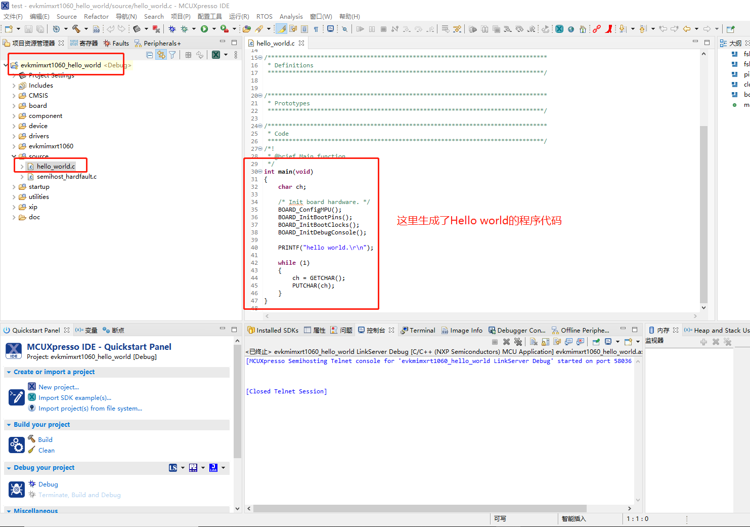Expand the CMSIS folder

(x=14, y=96)
